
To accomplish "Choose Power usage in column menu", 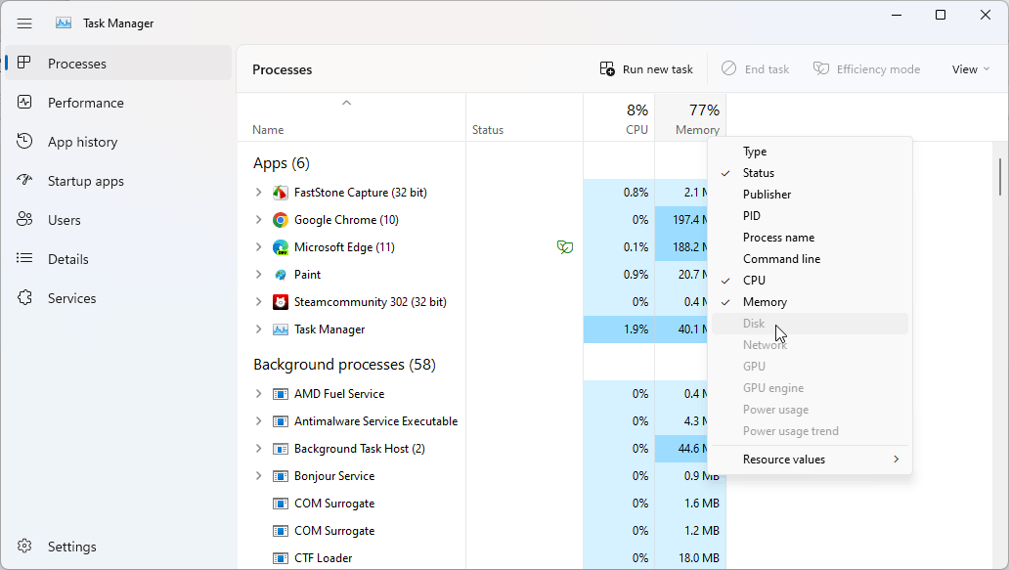I will pos(811,410).
